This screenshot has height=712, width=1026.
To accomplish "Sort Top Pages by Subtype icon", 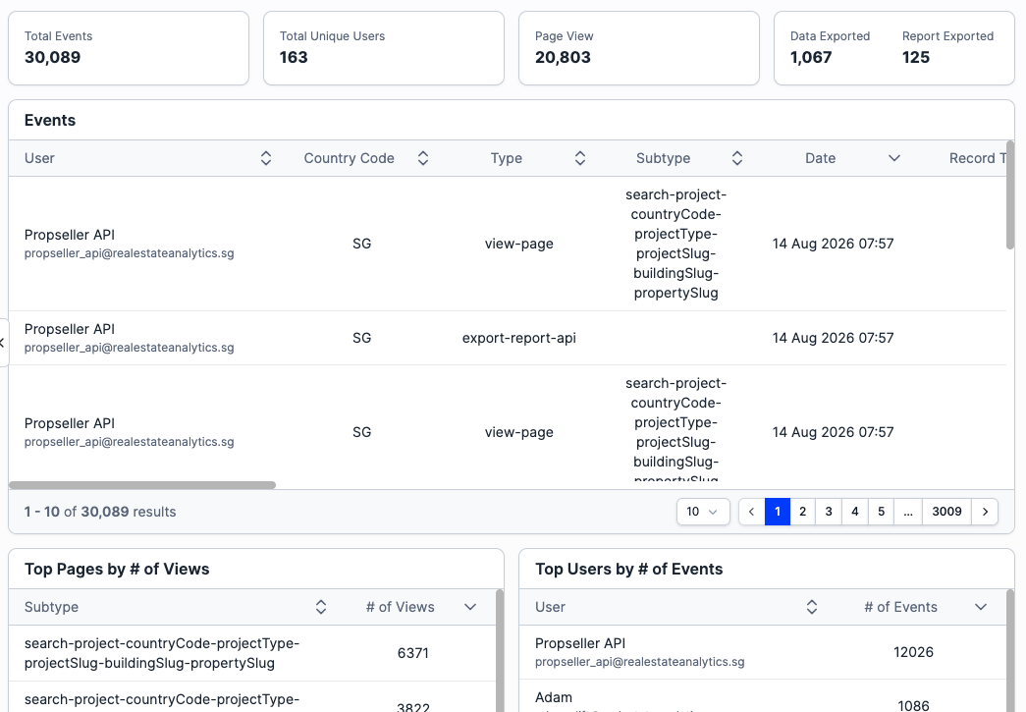I will [321, 607].
